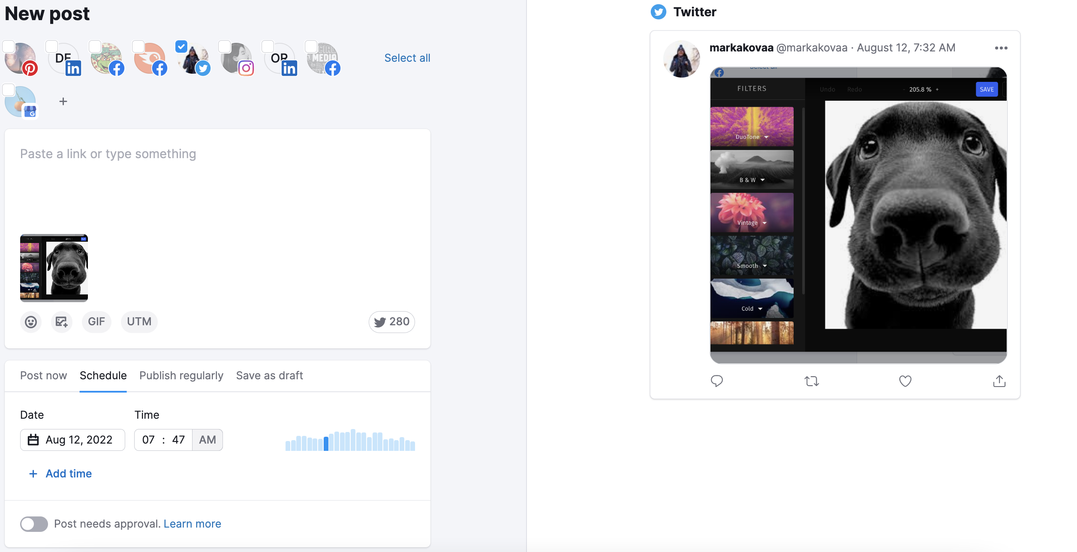Click Add time link
The image size is (1077, 552).
pos(60,474)
